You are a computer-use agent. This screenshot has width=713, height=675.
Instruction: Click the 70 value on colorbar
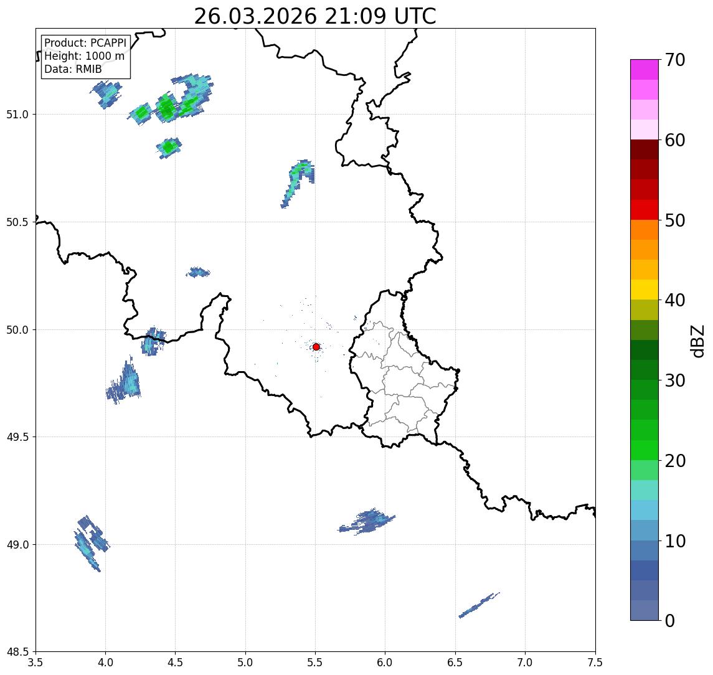pyautogui.click(x=675, y=60)
